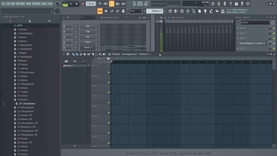Select the playlist zoom magnifier tool
The image size is (277, 156).
click(100, 54)
